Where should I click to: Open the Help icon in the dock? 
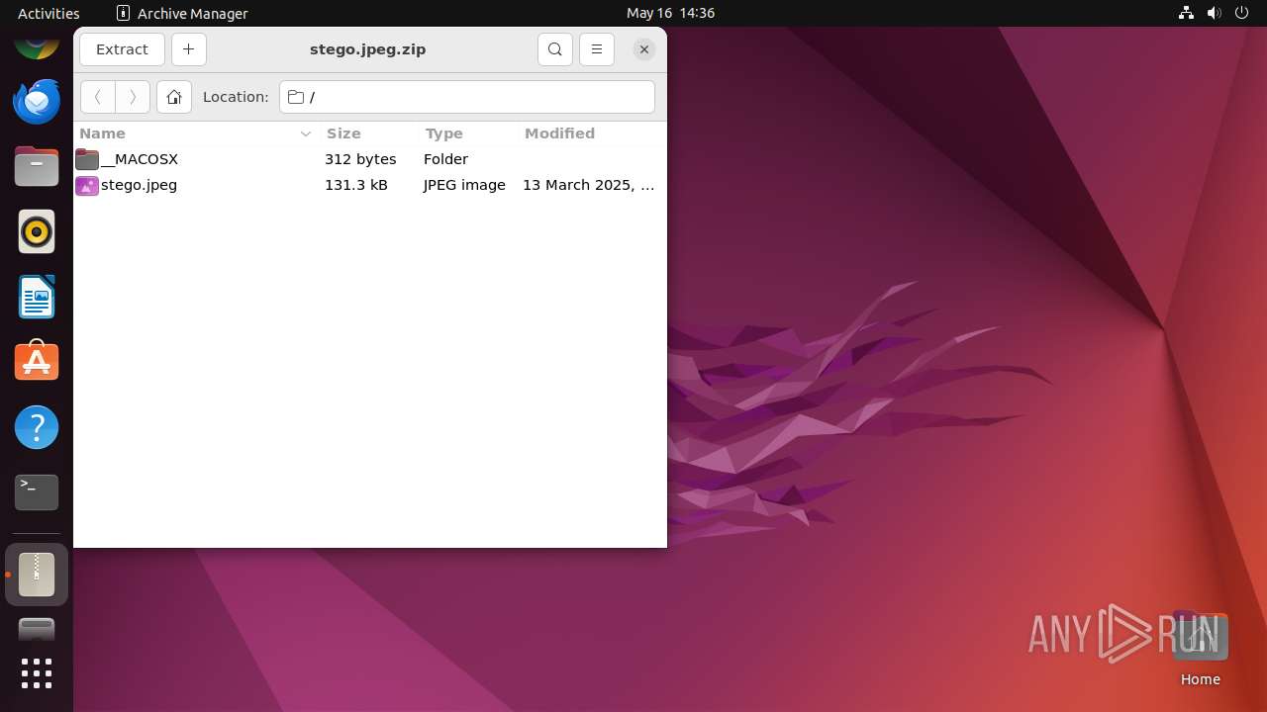click(37, 427)
